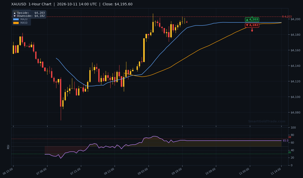Click the $4,160 price axis label
Image resolution: width=303 pixels, height=178 pixels.
[295, 50]
